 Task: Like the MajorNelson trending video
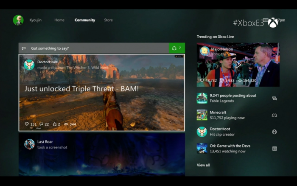tap(202, 80)
